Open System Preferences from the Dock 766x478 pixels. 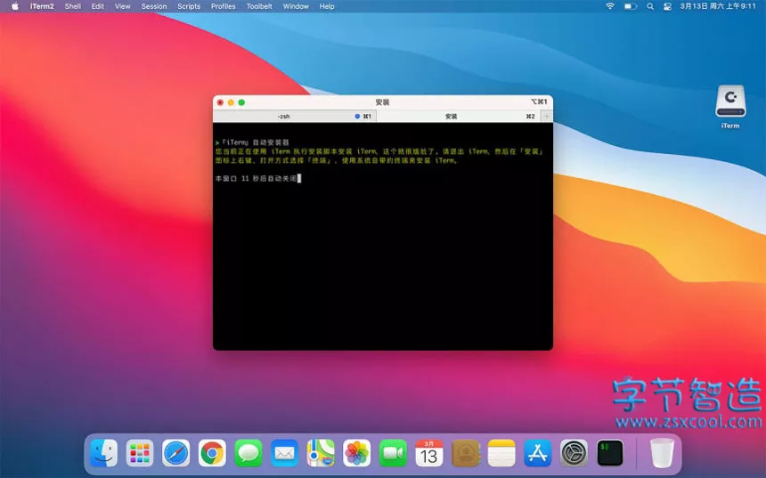click(574, 453)
